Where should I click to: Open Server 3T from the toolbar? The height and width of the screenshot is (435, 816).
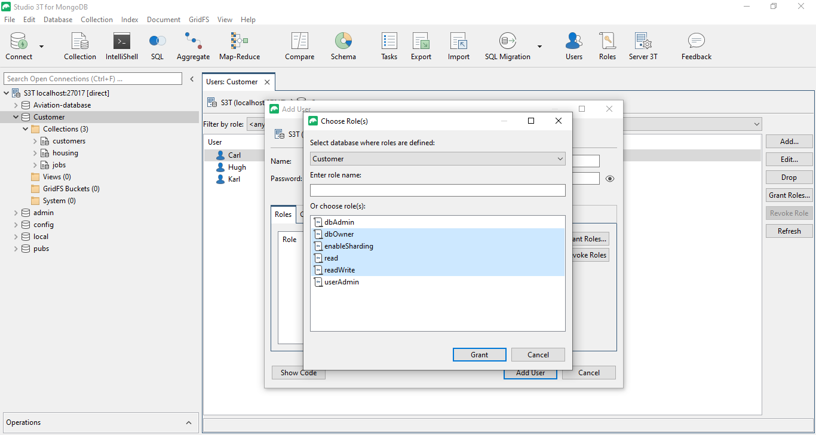coord(643,47)
